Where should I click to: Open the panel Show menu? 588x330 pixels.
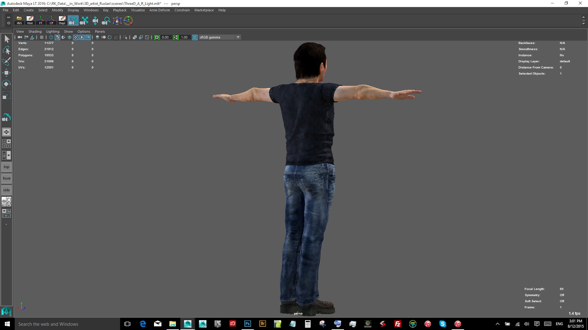click(x=68, y=32)
